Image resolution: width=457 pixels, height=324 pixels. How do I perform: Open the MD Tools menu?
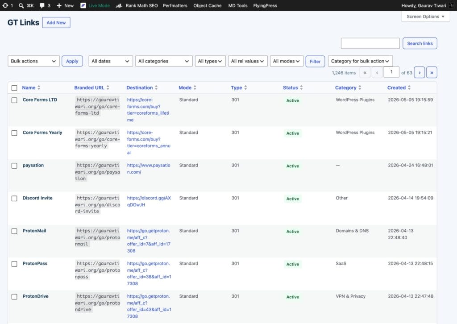[238, 5]
